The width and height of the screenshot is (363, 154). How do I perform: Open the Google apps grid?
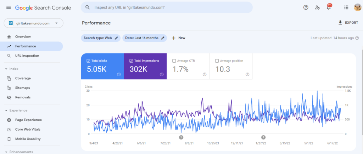tap(346, 7)
